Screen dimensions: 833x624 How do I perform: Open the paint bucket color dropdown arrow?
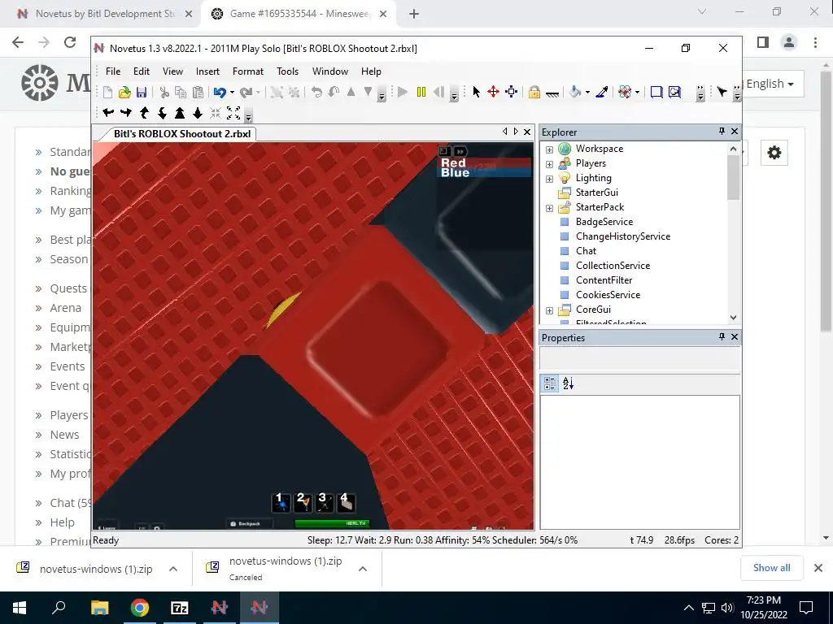tap(587, 93)
